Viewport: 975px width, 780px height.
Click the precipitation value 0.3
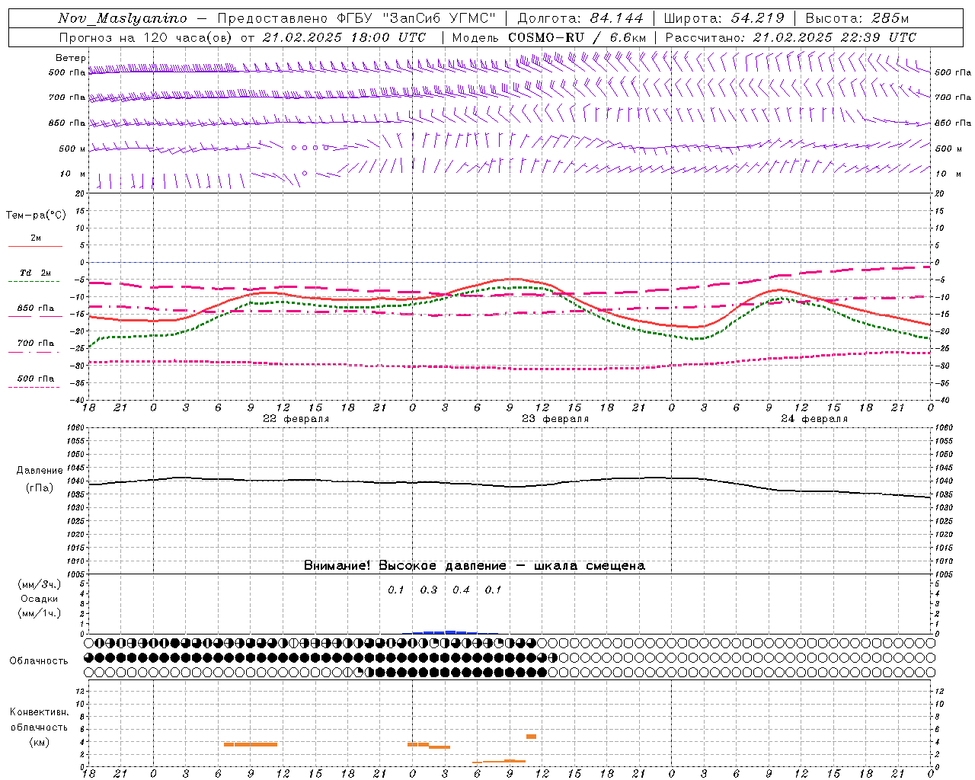pos(429,590)
